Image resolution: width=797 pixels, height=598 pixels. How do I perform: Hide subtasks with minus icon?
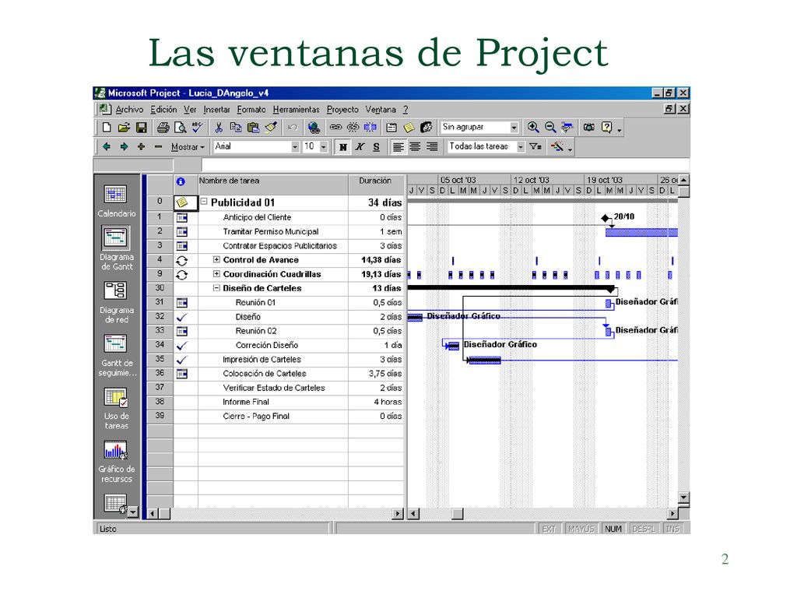[158, 147]
